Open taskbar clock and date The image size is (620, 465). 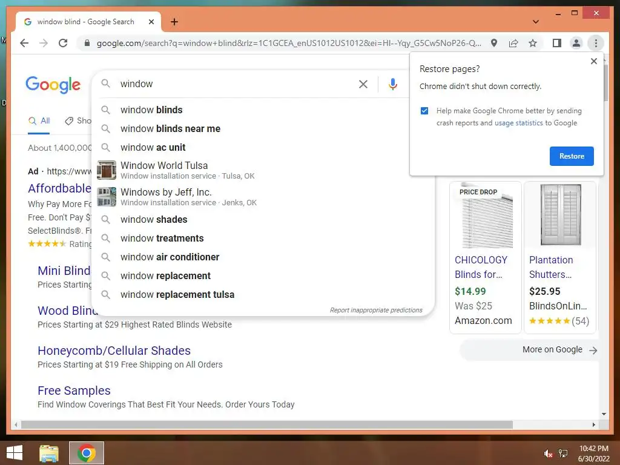pyautogui.click(x=594, y=453)
